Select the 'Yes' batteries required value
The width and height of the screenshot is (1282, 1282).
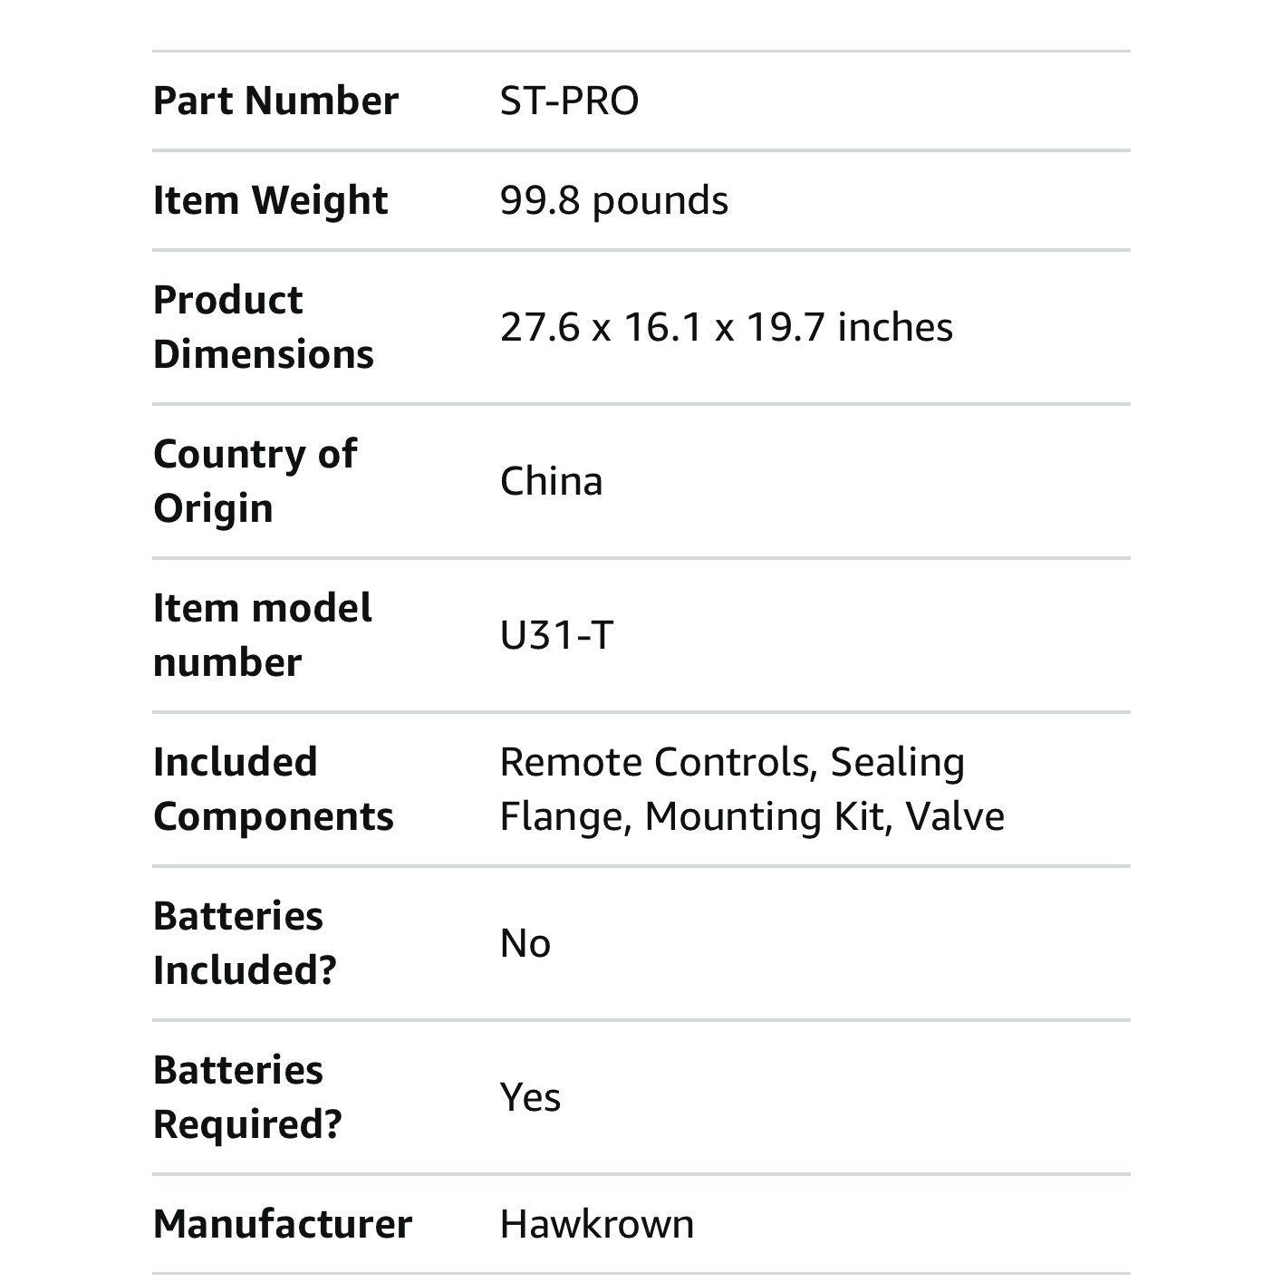point(530,1097)
